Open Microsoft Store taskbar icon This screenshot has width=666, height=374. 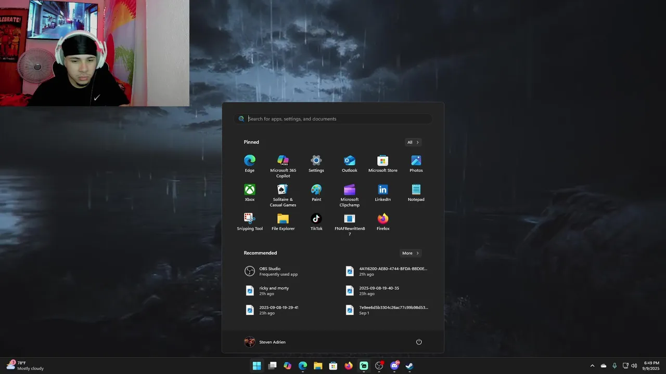coord(333,366)
